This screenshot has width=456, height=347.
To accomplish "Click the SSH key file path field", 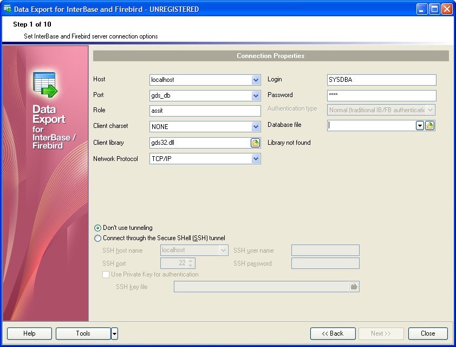I will coord(262,287).
